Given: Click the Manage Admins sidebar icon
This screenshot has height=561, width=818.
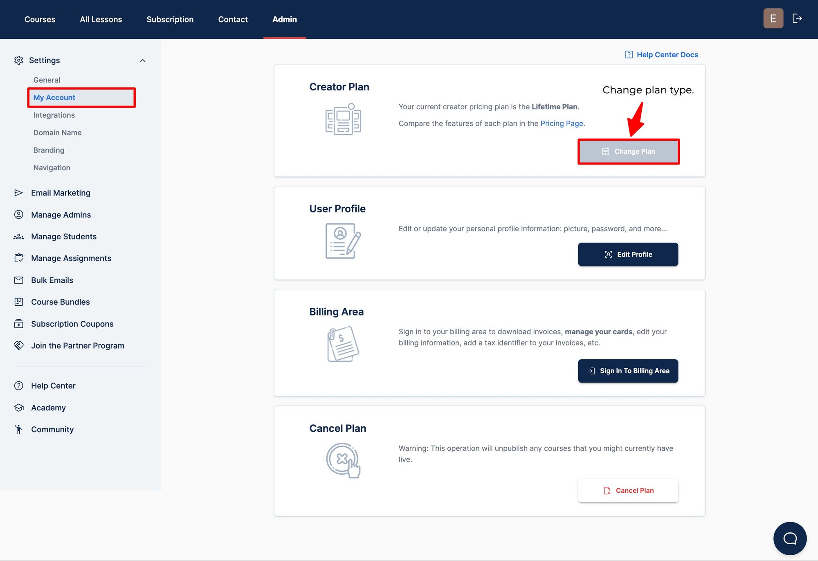Looking at the screenshot, I should (19, 214).
